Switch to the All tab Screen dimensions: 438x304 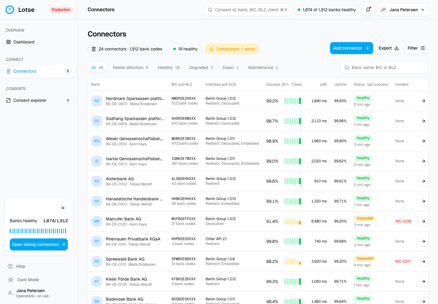pos(97,67)
